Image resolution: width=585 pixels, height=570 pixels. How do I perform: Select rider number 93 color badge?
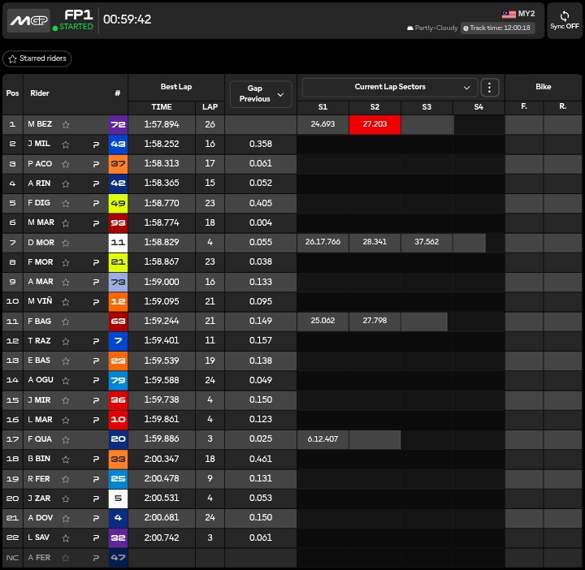point(118,222)
